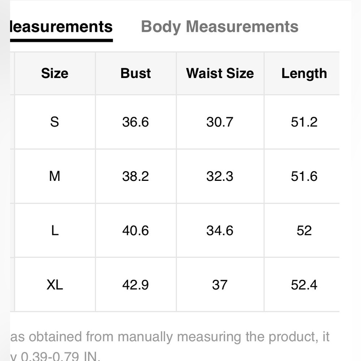
Task: Click the Length column header
Action: pyautogui.click(x=304, y=73)
